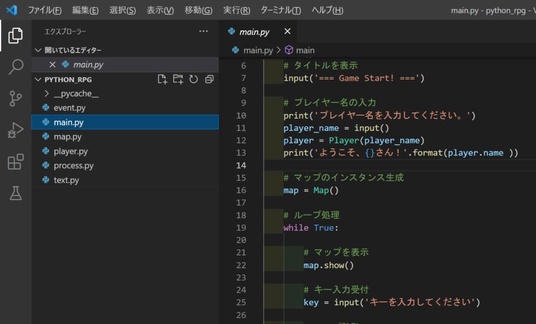
Task: Create a new file using the Explorer icon
Action: [162, 79]
